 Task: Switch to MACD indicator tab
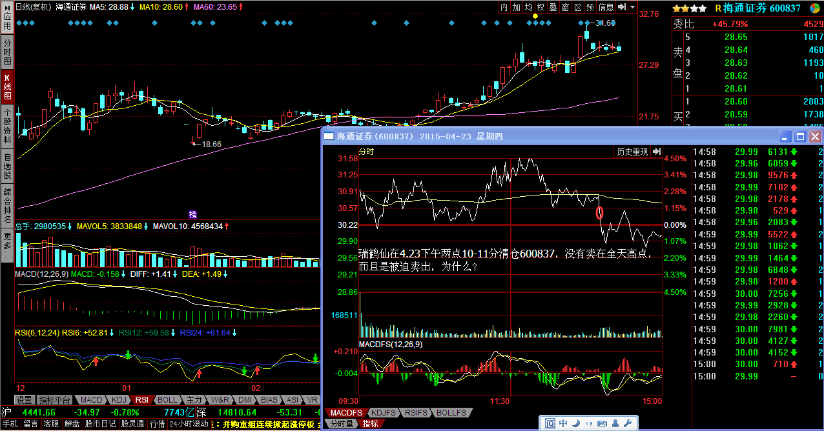[92, 400]
